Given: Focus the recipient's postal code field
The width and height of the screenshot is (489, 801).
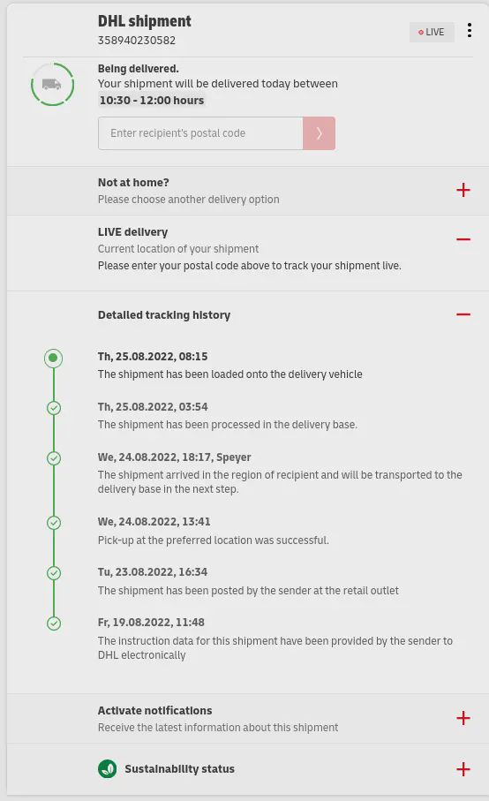Looking at the screenshot, I should pyautogui.click(x=200, y=133).
